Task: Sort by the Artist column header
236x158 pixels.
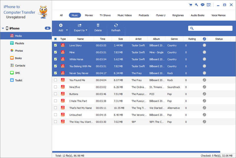Action: pyautogui.click(x=138, y=39)
